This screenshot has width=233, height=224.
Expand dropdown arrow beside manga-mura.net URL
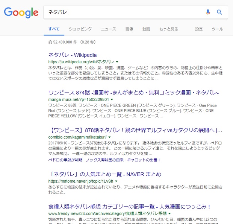112,99
